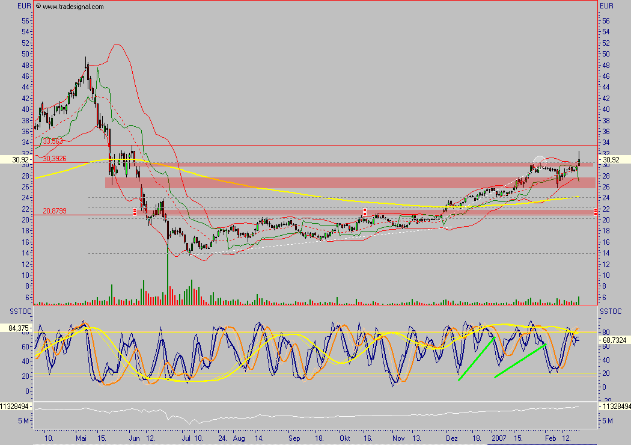Click the Sep label on the date axis
Image resolution: width=631 pixels, height=445 pixels.
[x=294, y=438]
